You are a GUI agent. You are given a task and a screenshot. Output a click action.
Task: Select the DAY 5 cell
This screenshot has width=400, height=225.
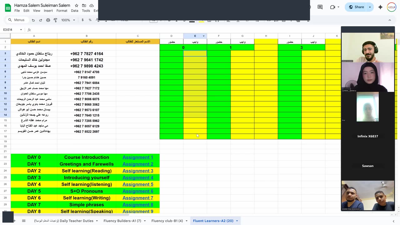tap(34, 191)
